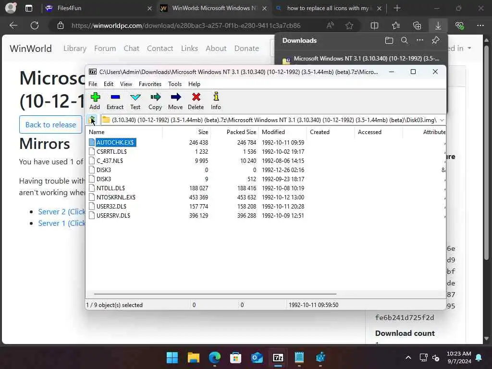Open a new browser tab
This screenshot has height=369, width=492.
(397, 8)
